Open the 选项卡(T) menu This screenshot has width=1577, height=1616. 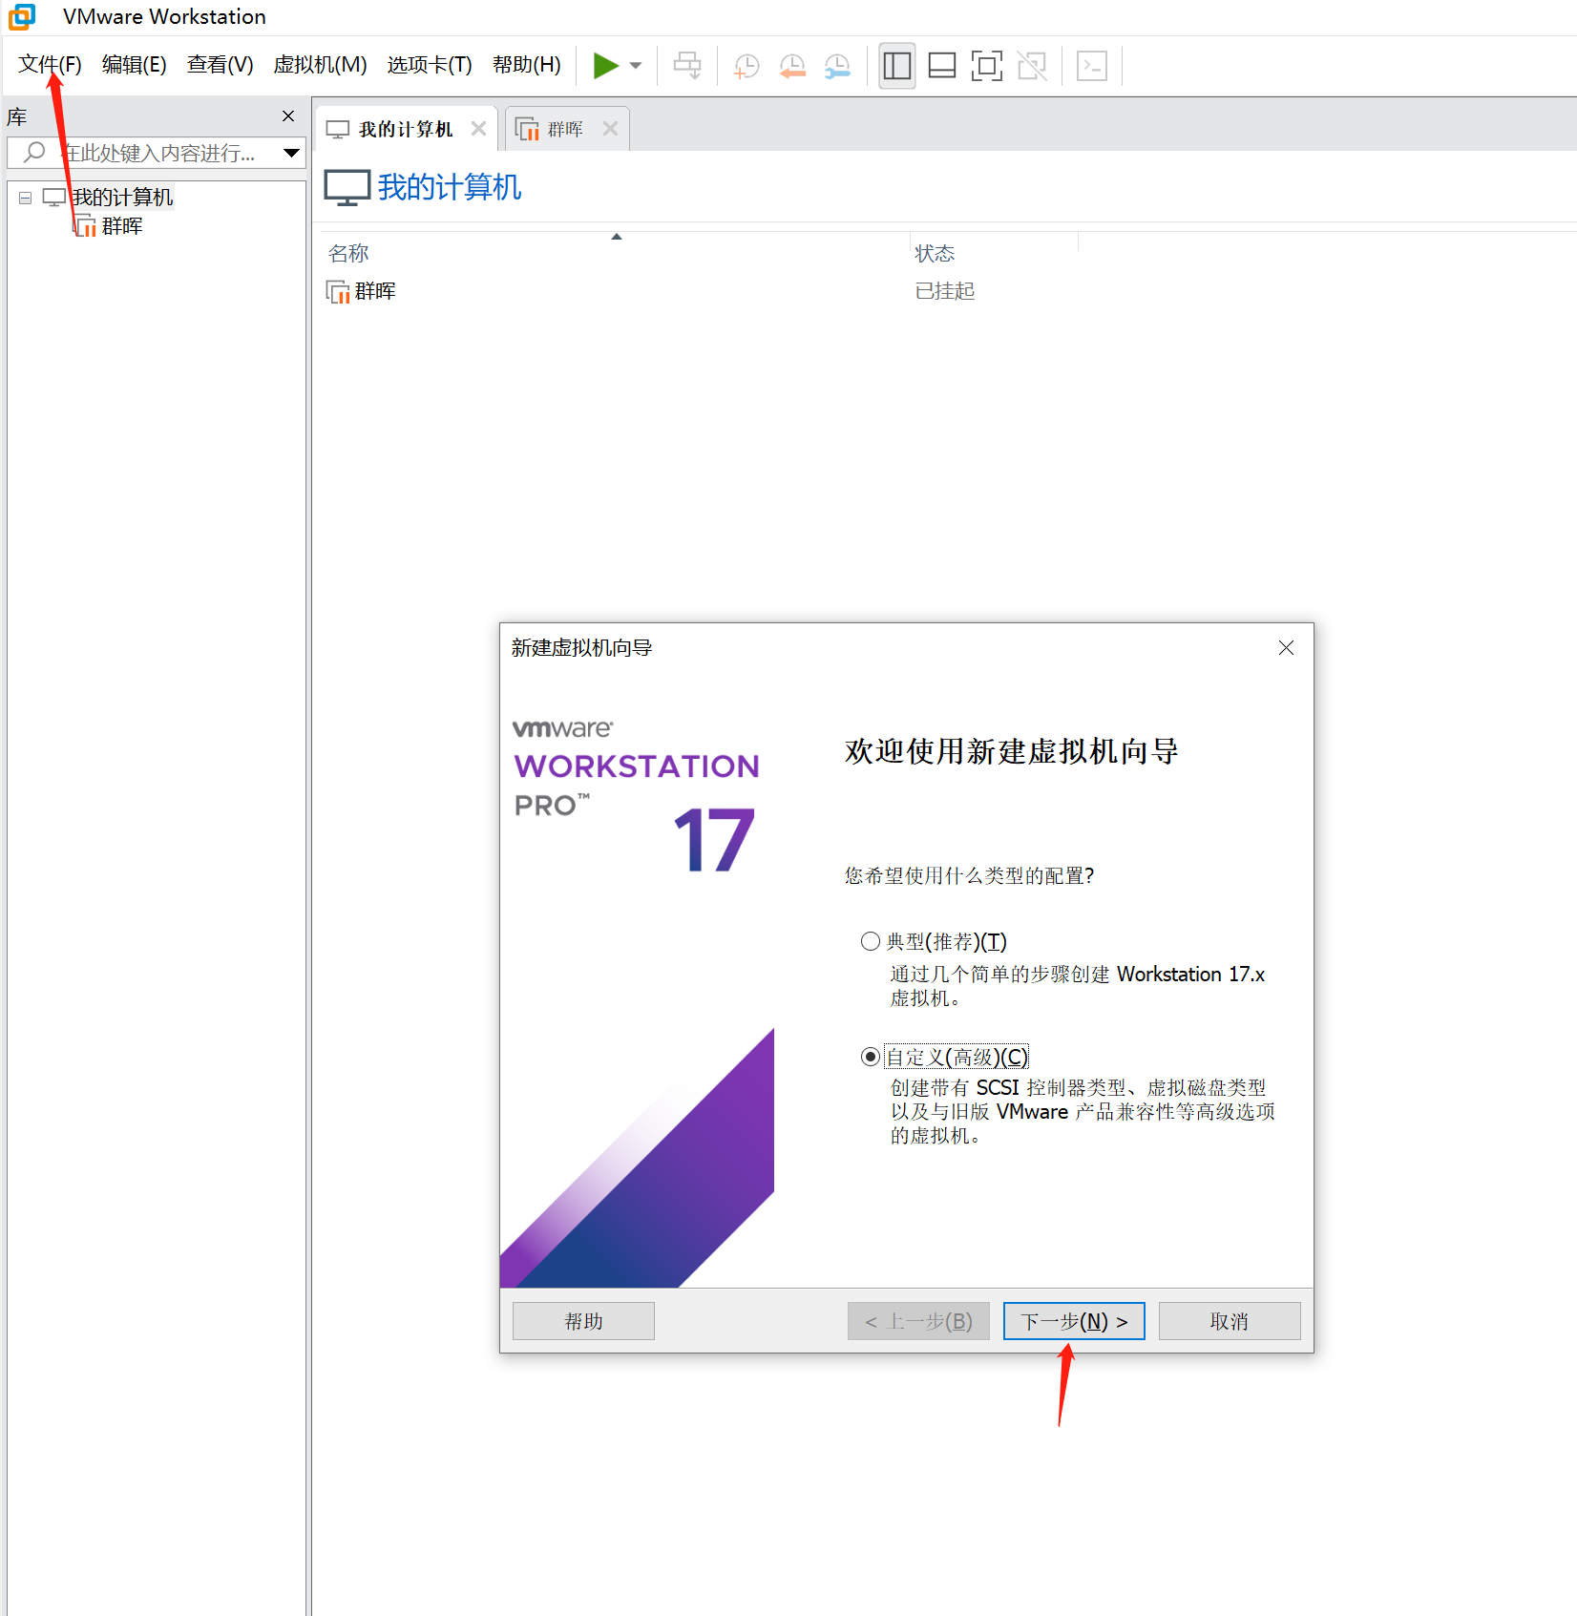coord(430,65)
